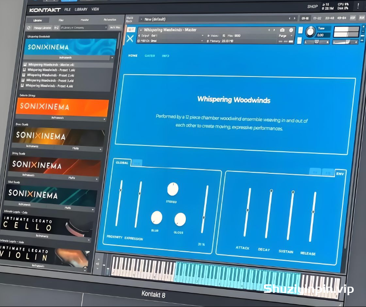The image size is (366, 307).
Task: Click Instruments button under String Swells library
Action: [x=29, y=175]
